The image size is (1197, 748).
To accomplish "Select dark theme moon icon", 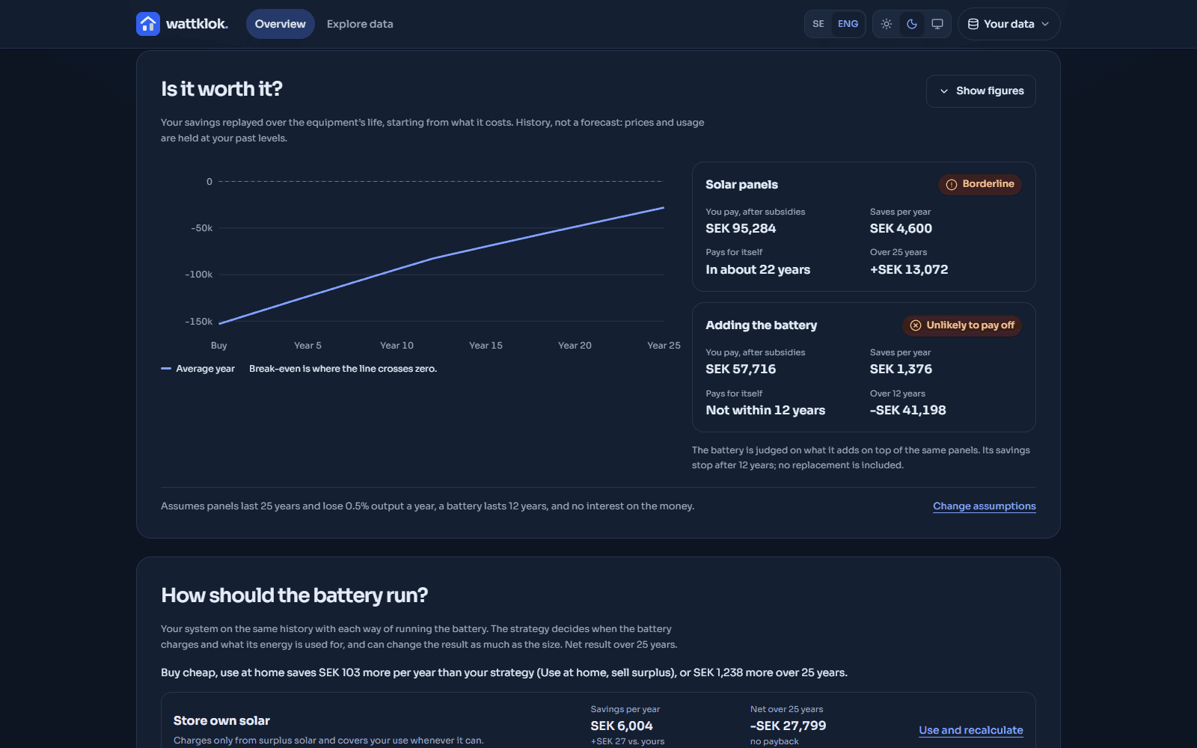I will click(x=912, y=24).
